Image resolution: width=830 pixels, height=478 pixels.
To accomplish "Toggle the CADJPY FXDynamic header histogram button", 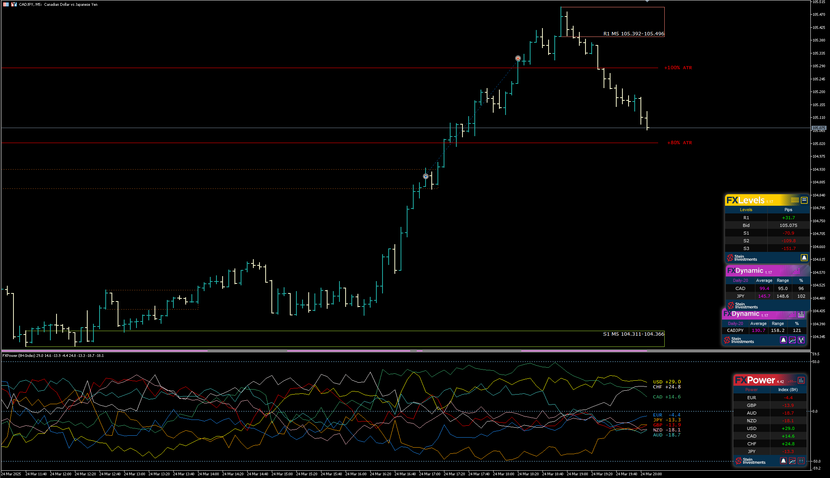I will [801, 315].
